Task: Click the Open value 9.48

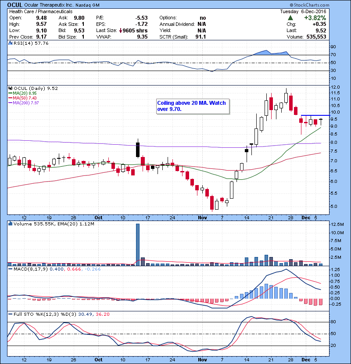Action: click(41, 18)
